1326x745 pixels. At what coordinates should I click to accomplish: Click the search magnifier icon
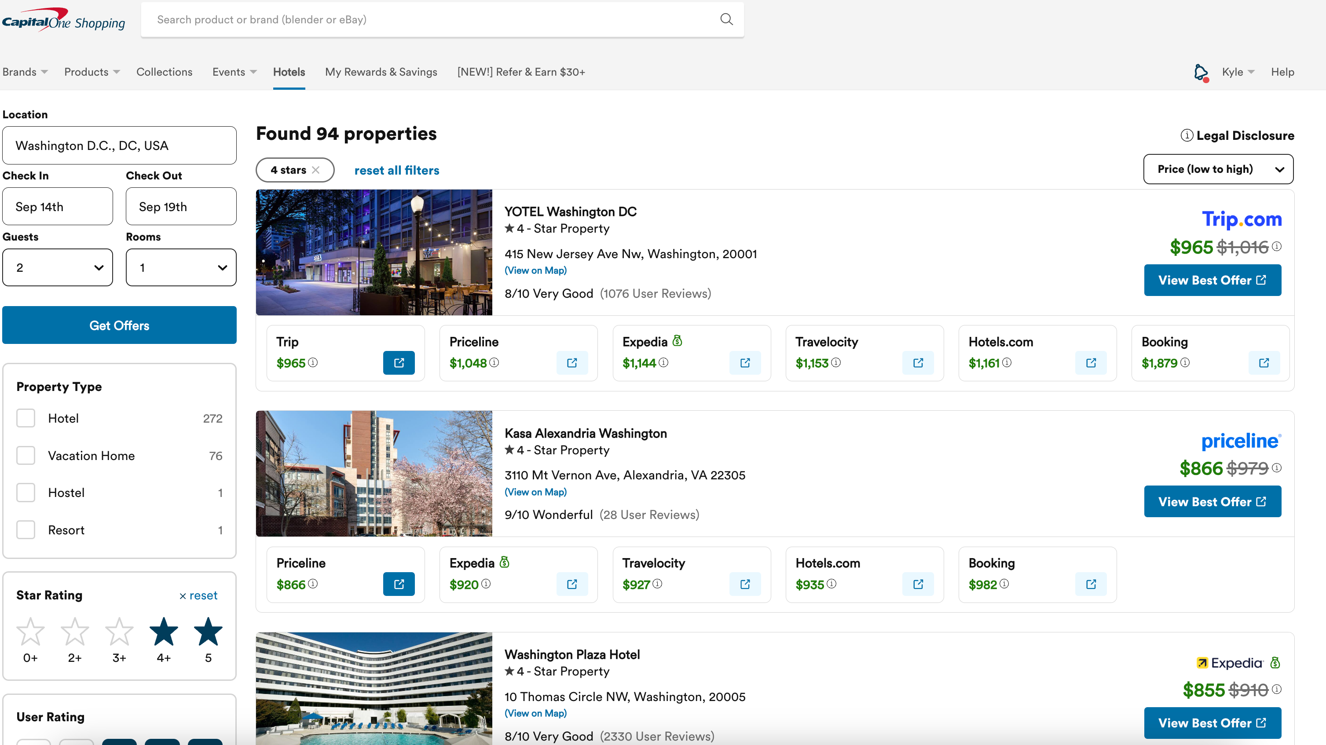click(x=726, y=19)
